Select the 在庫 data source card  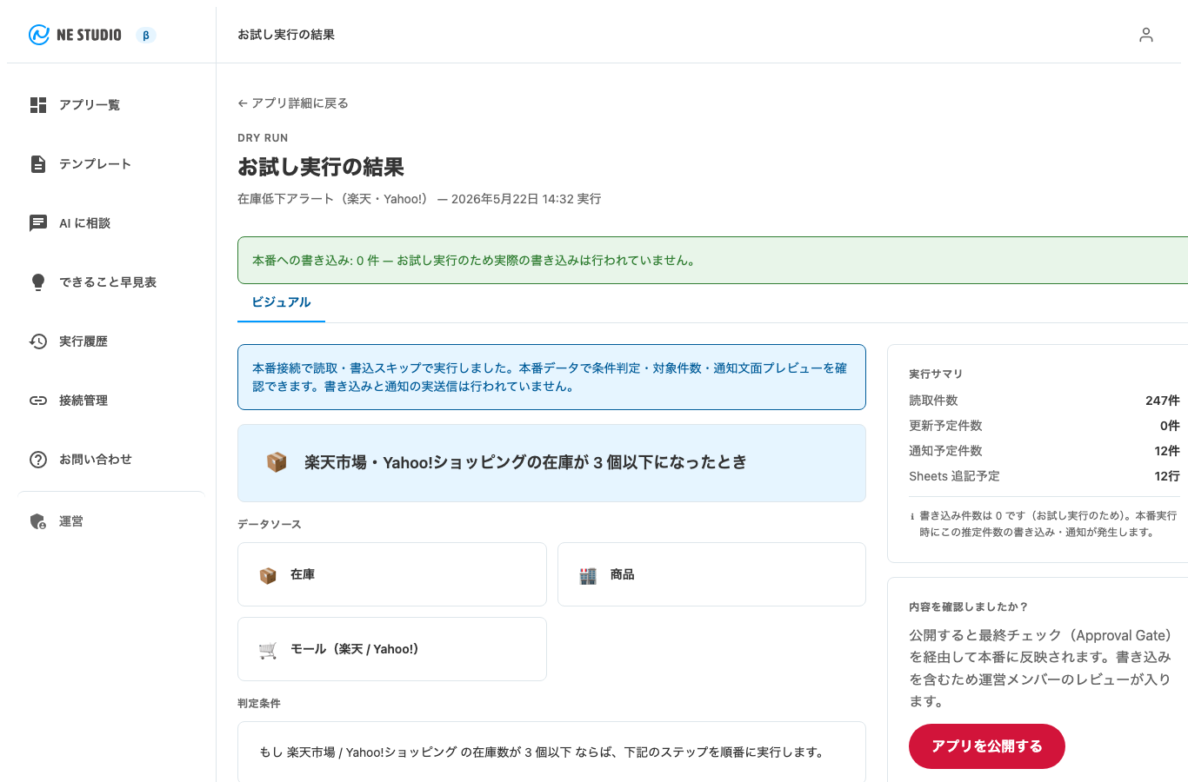point(392,574)
